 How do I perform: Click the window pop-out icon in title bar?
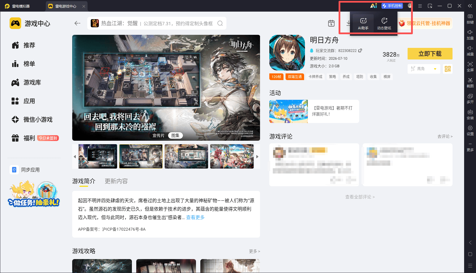[430, 6]
